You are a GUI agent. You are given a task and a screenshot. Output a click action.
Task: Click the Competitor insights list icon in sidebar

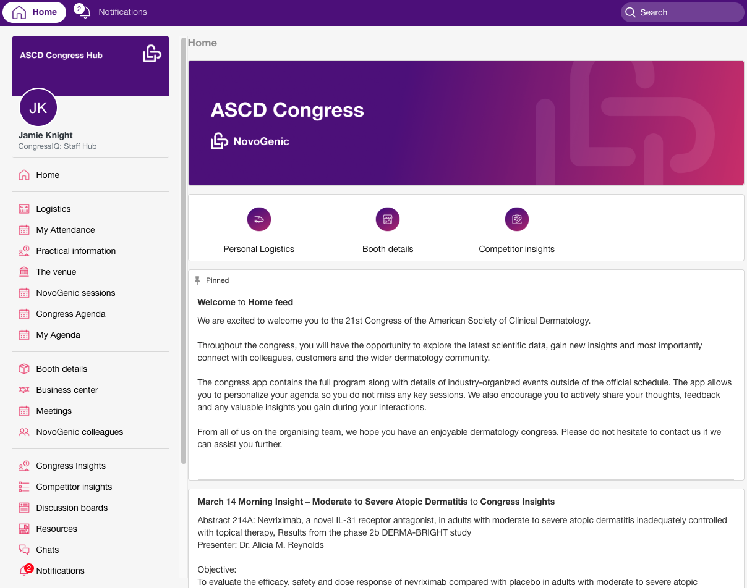point(24,487)
